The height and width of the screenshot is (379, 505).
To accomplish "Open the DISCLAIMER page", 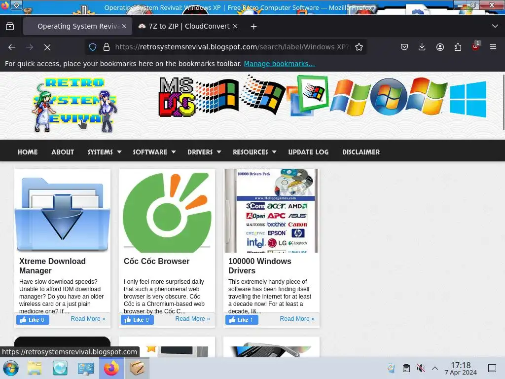I will point(361,152).
